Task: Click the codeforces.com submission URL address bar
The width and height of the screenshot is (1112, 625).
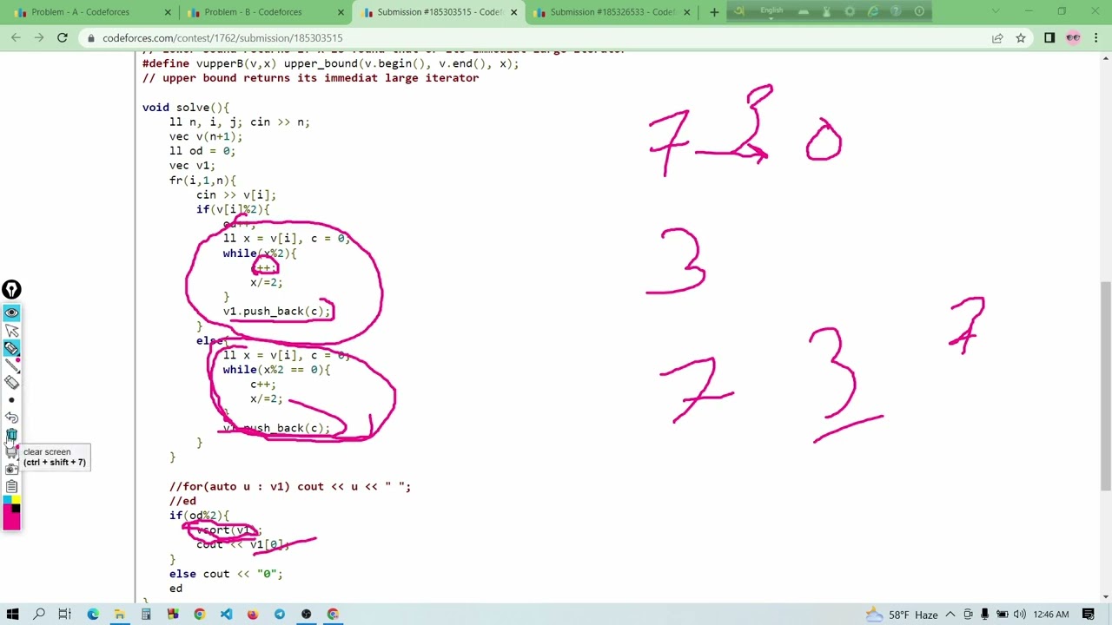Action: 222,38
